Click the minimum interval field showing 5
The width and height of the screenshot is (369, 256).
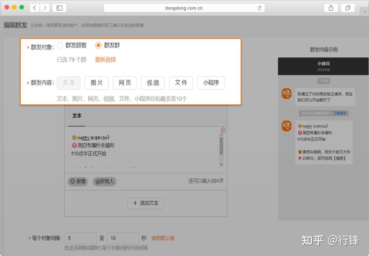(x=80, y=238)
